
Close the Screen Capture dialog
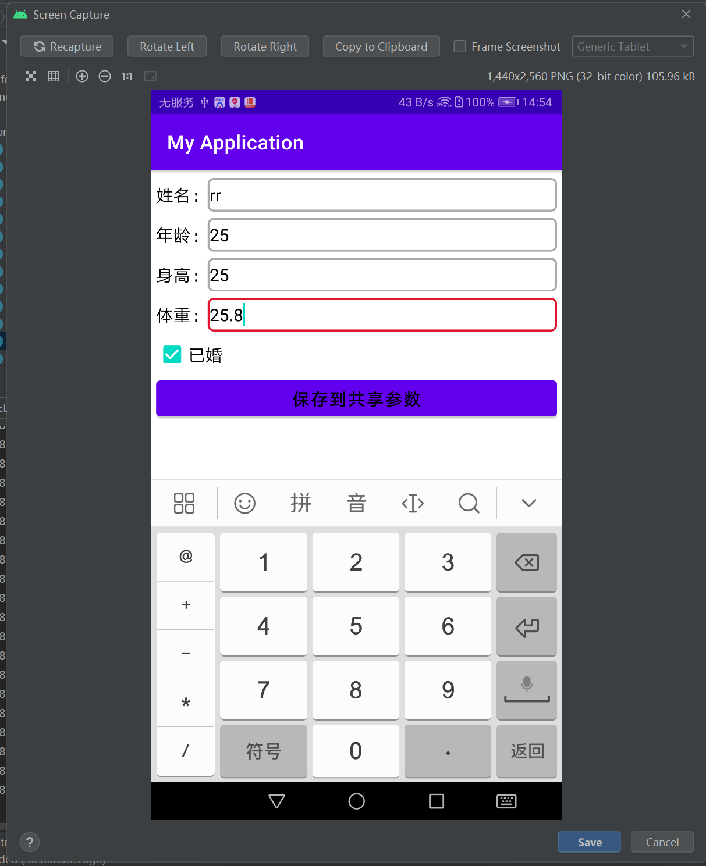tap(686, 14)
